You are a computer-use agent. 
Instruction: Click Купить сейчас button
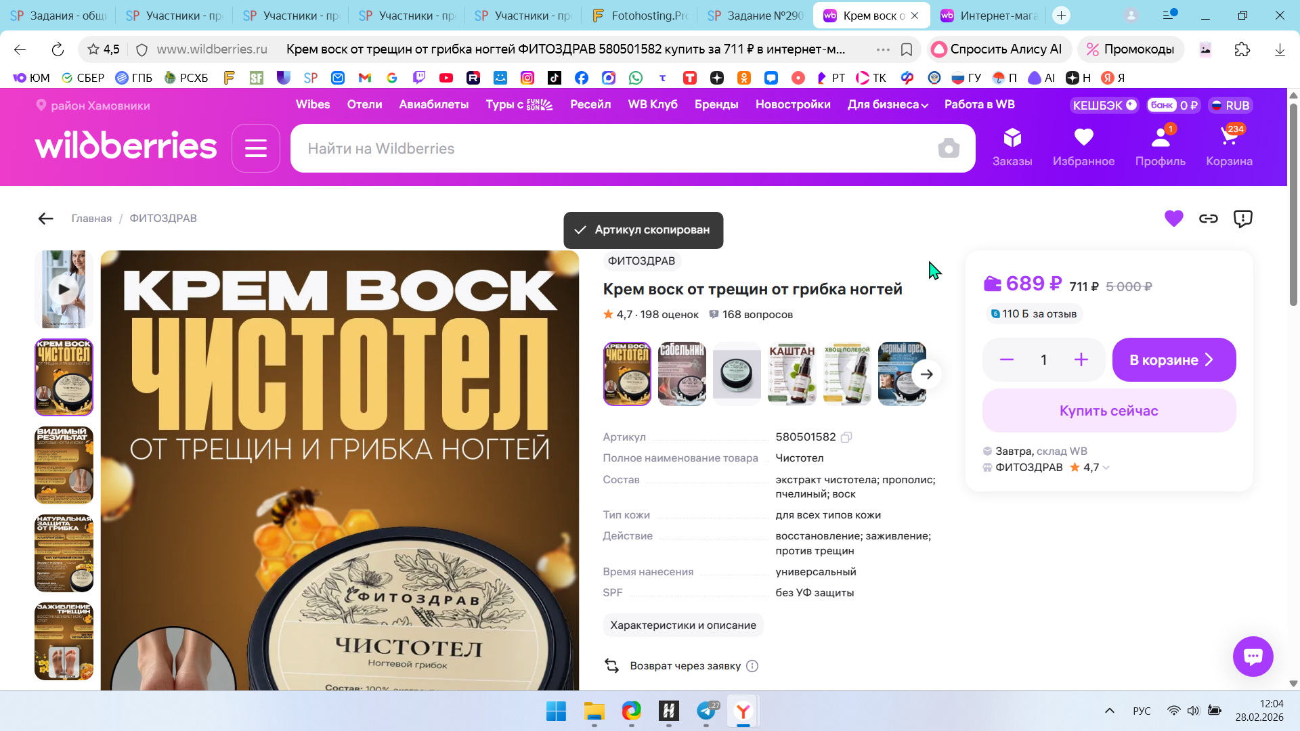tap(1108, 411)
